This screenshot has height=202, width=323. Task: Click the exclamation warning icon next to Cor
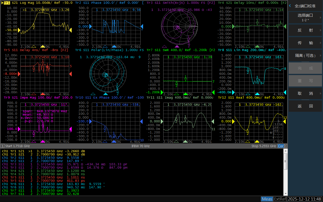[x=286, y=146]
